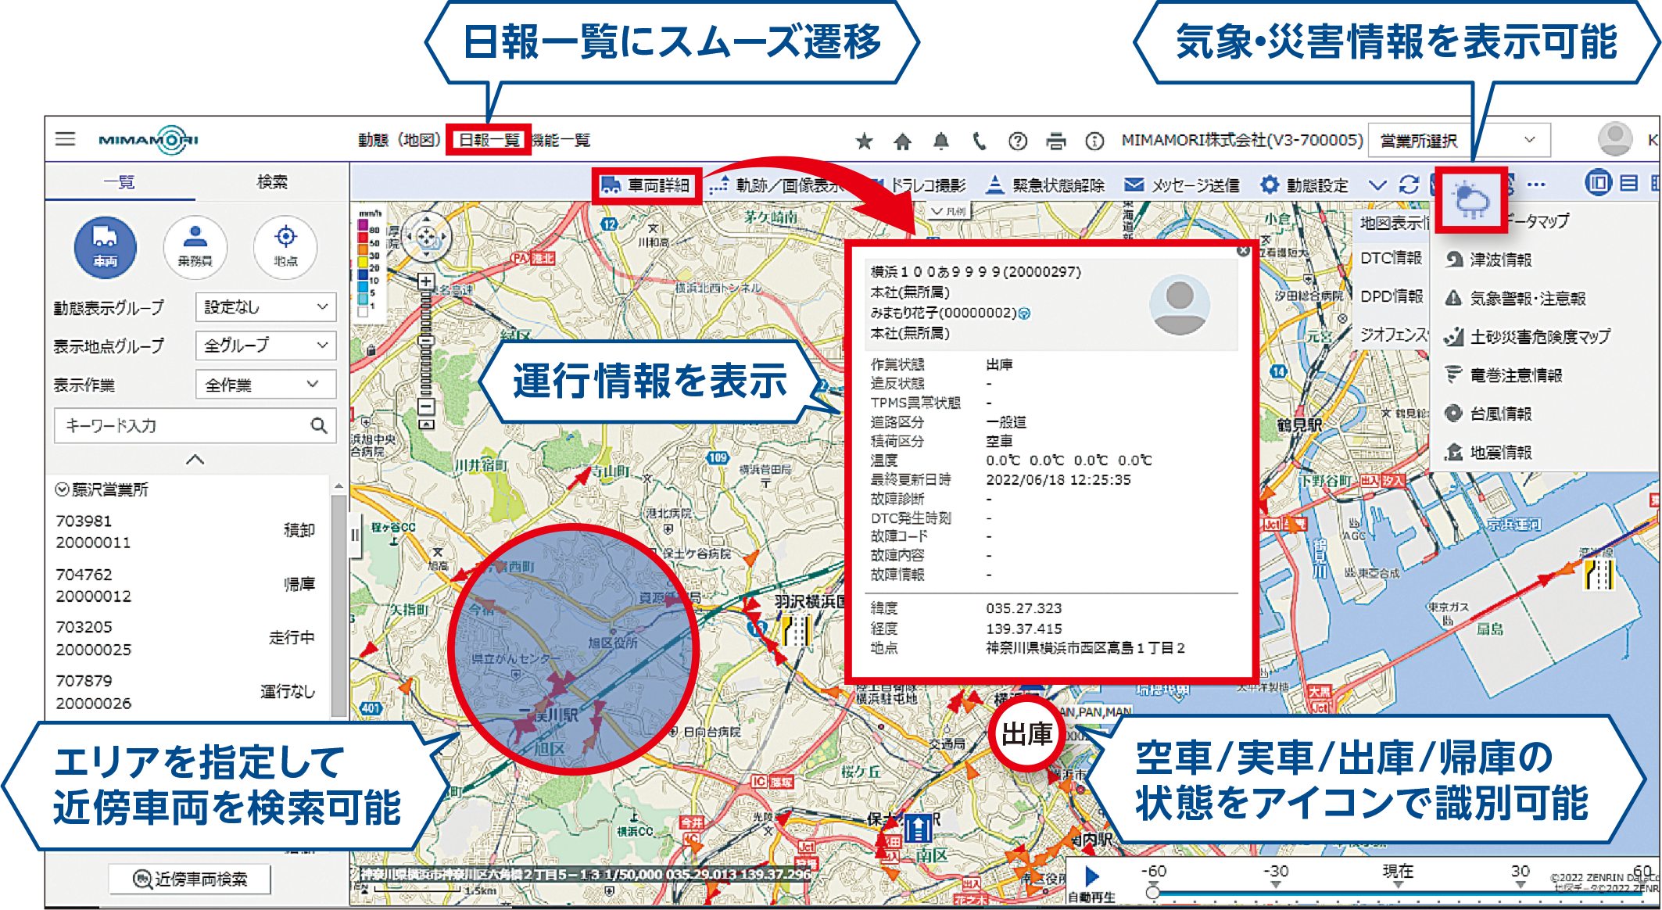This screenshot has width=1662, height=910.
Task: Click the キーワード入力 search field
Action: point(195,425)
